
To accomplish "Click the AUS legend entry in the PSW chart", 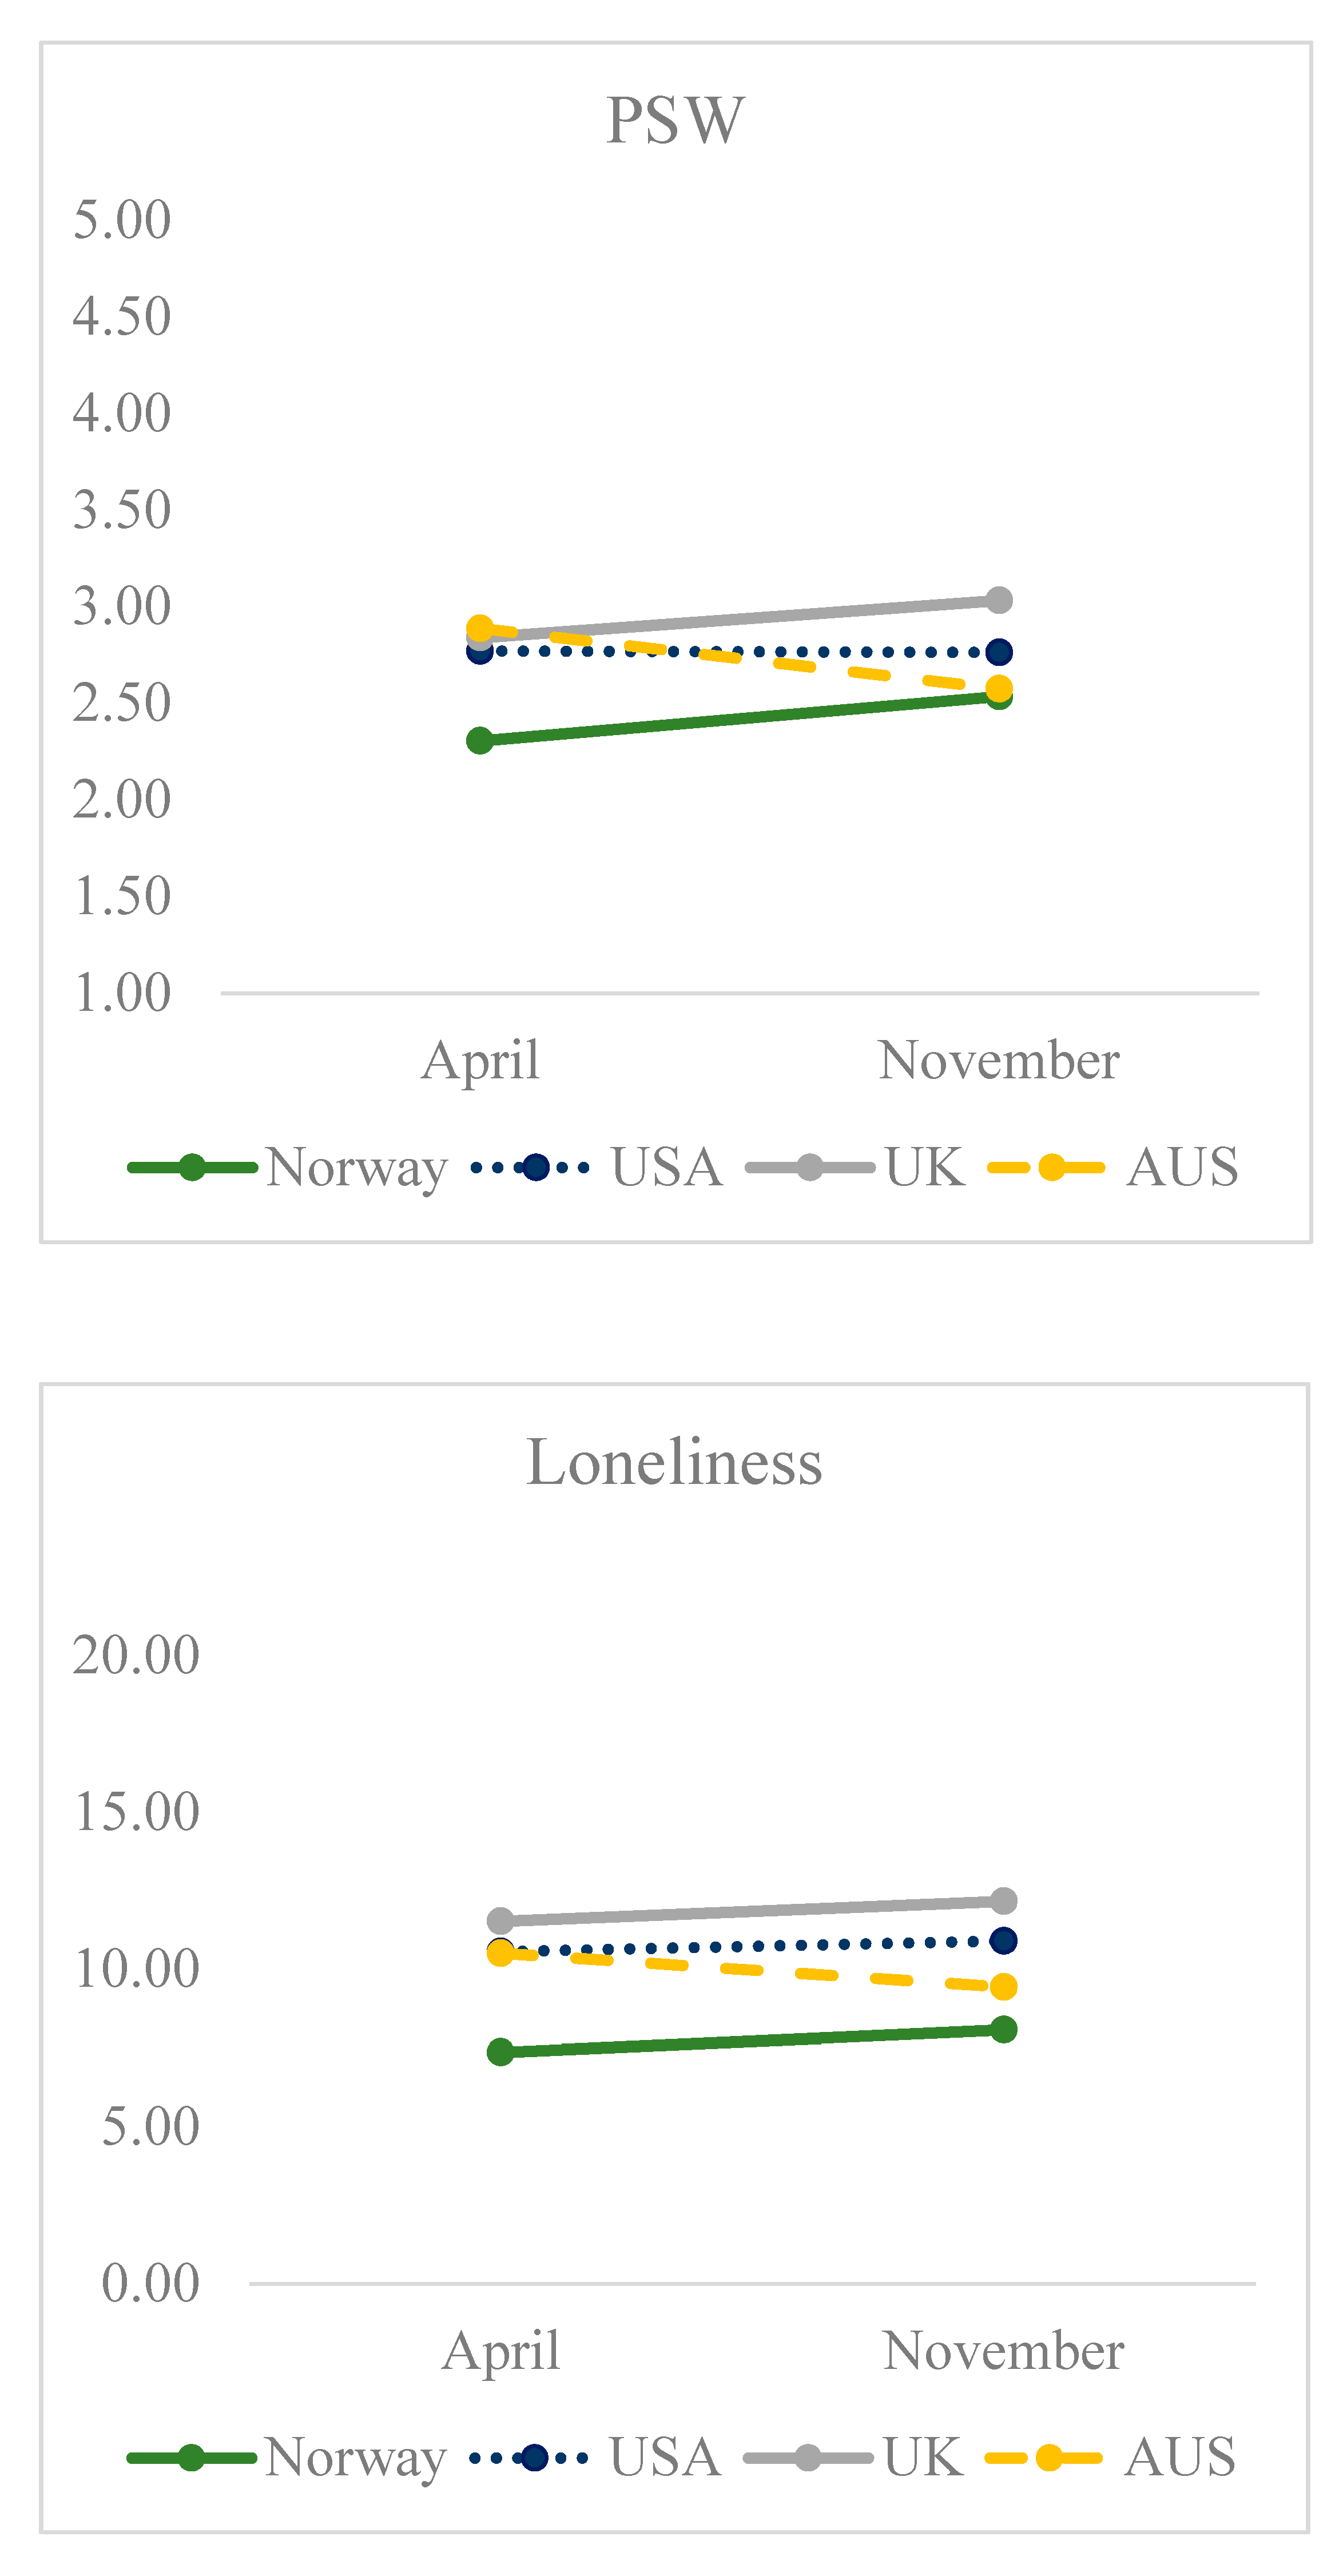I will (1113, 1167).
